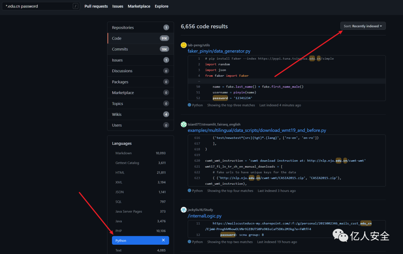The image size is (403, 254).
Task: Filter results by PHP language
Action: tap(140, 231)
